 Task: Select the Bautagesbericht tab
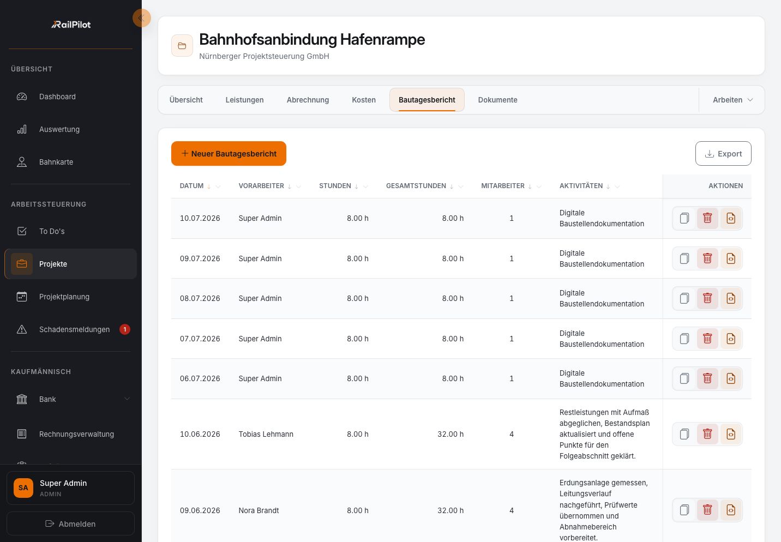pos(427,100)
